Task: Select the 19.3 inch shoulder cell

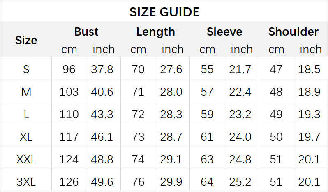Action: coord(310,114)
